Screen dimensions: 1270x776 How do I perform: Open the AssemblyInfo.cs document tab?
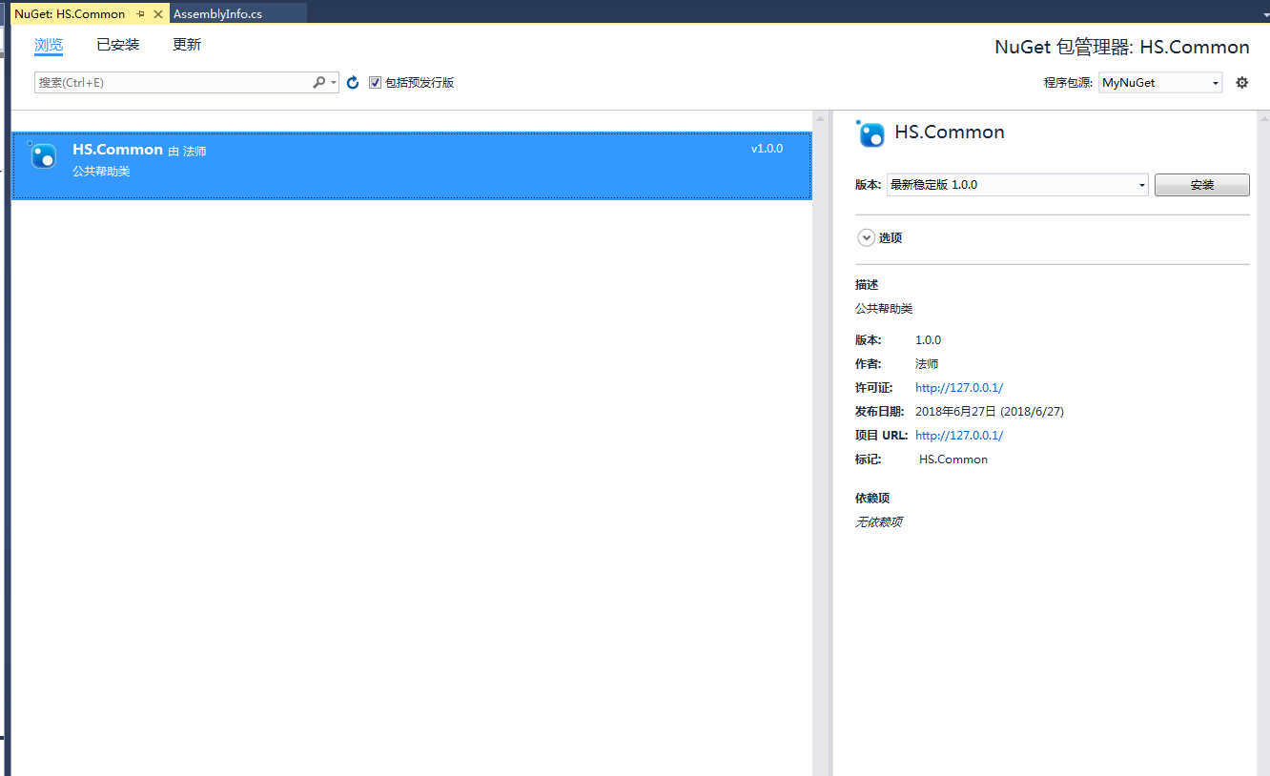click(217, 14)
